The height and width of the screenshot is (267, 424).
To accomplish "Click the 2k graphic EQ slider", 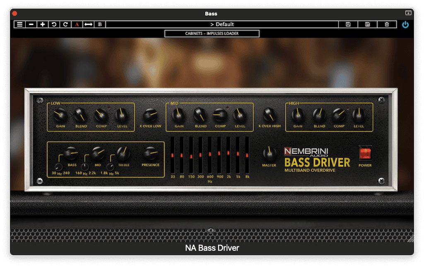I will coord(229,155).
